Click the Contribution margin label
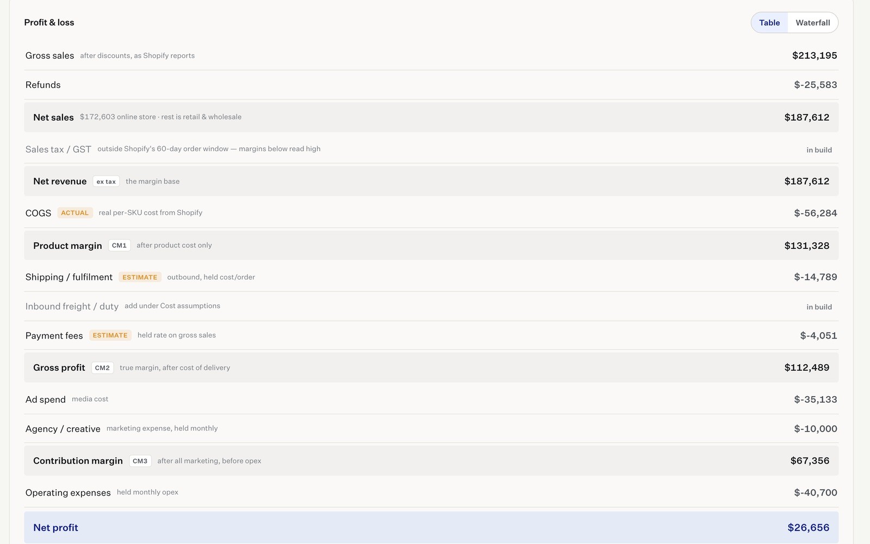This screenshot has width=870, height=544. [78, 461]
